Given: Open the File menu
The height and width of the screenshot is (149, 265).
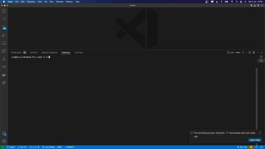Looking at the screenshot, I should 17,2.
